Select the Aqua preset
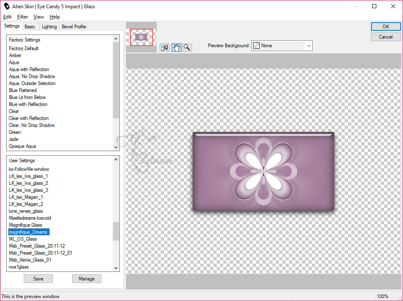403x301 pixels. coord(14,62)
